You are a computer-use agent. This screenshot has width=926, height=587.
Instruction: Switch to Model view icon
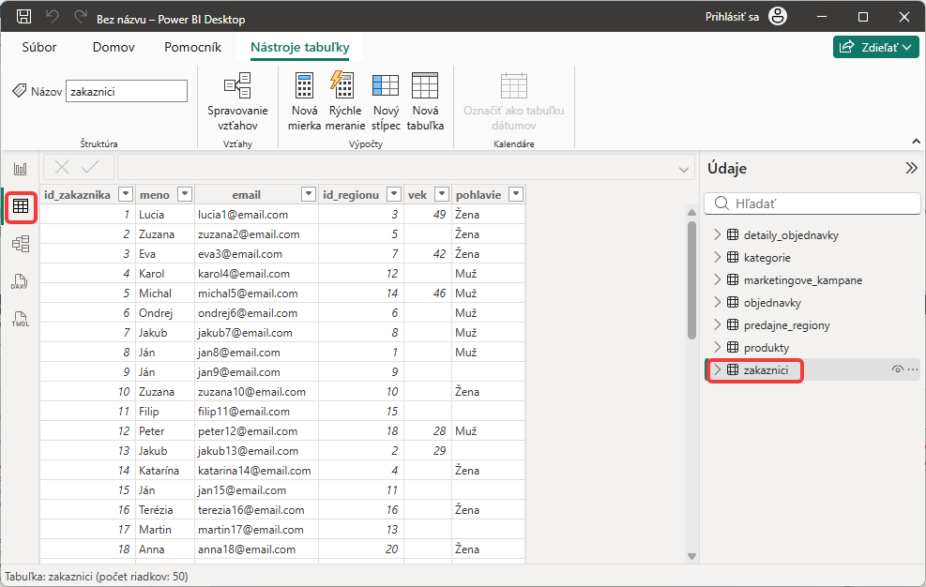tap(21, 244)
